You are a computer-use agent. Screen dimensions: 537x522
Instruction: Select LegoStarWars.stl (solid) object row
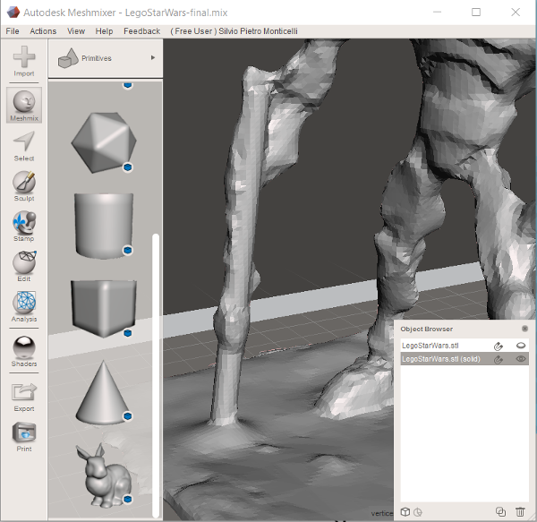[465, 359]
